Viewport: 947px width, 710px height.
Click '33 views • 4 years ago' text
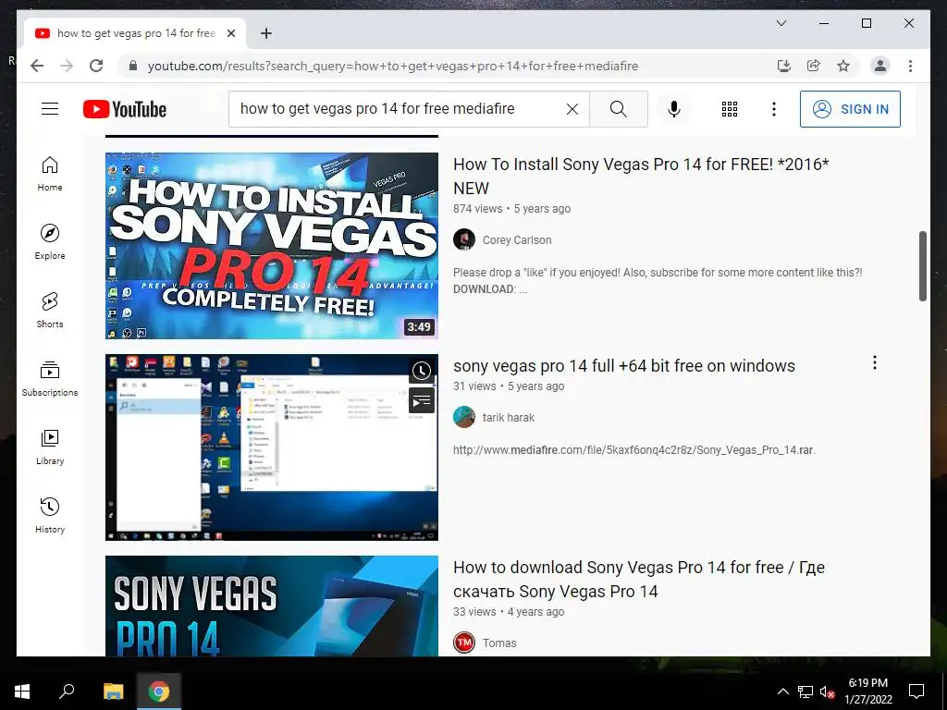click(509, 612)
